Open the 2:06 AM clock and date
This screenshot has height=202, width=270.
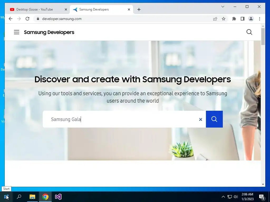[x=247, y=197]
